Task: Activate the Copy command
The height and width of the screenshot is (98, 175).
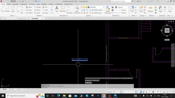Action: 29,10
